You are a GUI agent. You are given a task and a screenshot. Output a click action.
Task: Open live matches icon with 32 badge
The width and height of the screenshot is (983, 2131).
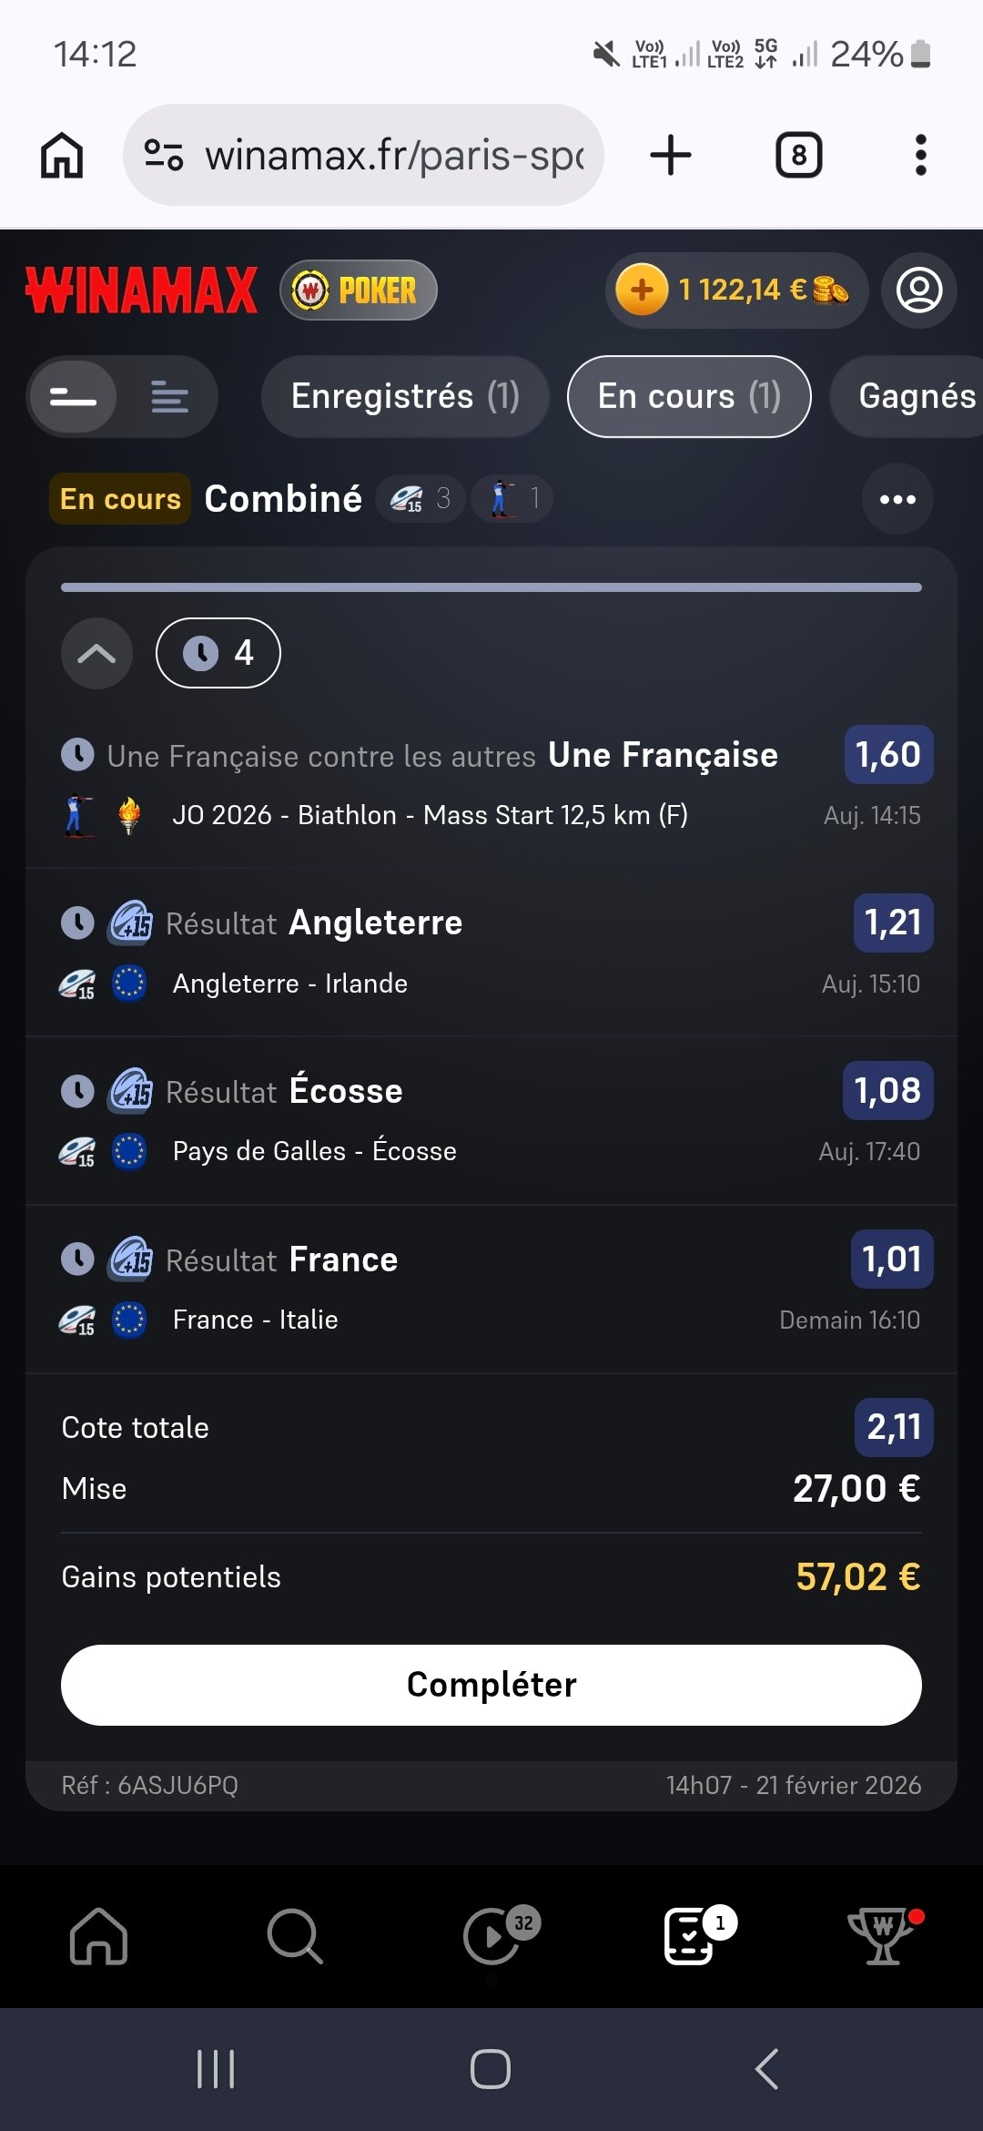click(492, 1935)
